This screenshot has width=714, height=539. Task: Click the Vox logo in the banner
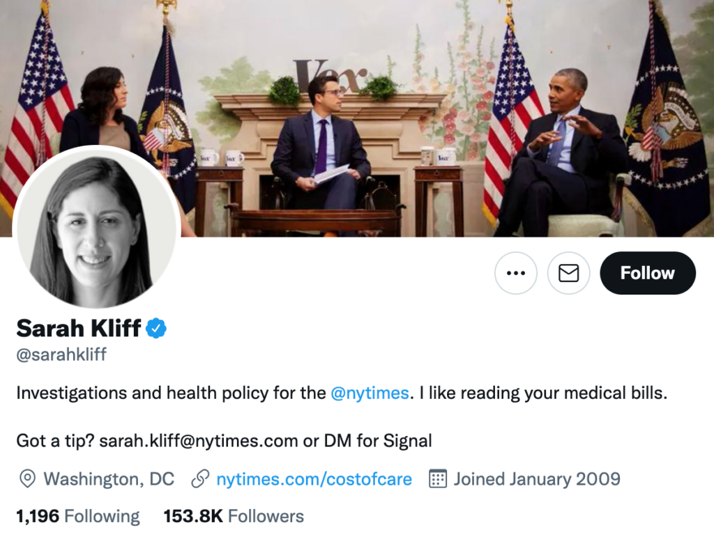point(328,75)
